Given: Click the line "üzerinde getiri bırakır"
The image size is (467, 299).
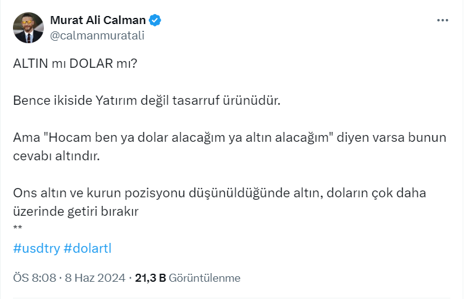Looking at the screenshot, I should tap(75, 211).
